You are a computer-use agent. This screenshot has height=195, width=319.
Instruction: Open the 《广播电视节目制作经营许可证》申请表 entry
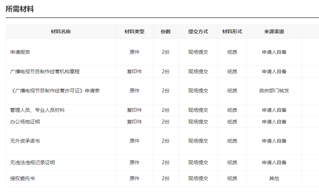coord(55,91)
